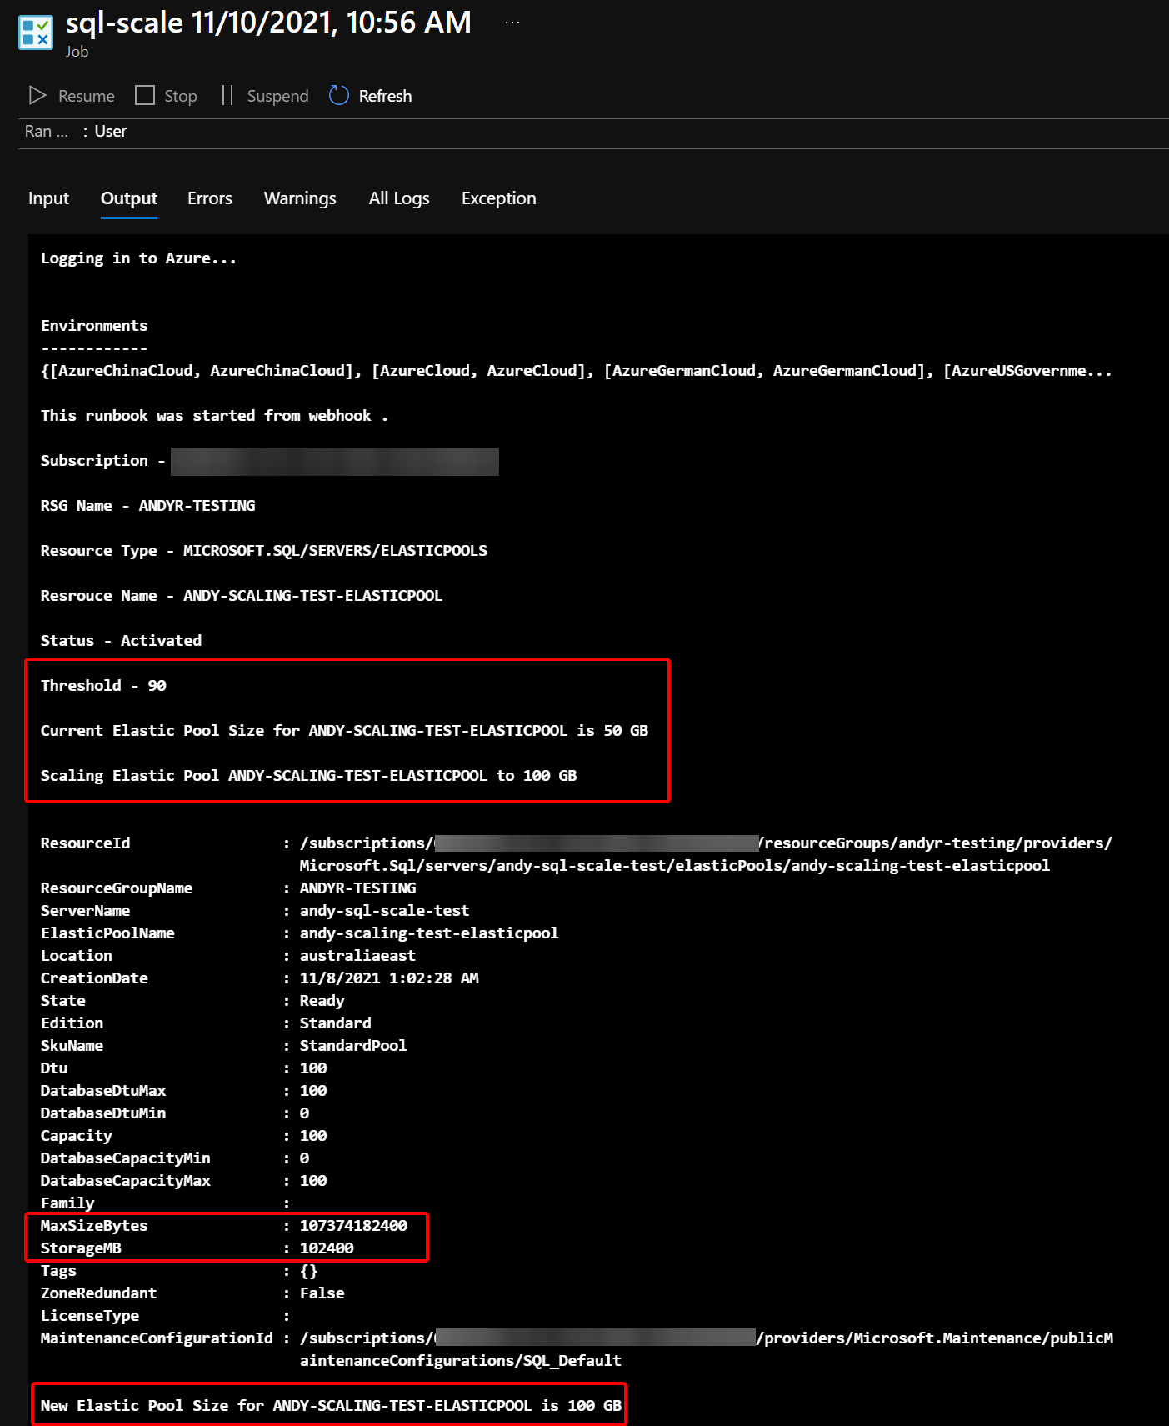Click the 'Ran ... : User' field
Screen dimensions: 1169x1426
tap(76, 132)
